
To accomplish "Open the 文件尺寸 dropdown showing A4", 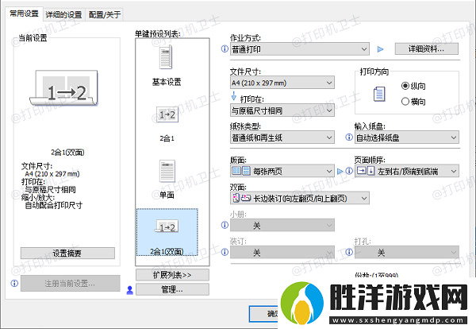I will [x=282, y=83].
